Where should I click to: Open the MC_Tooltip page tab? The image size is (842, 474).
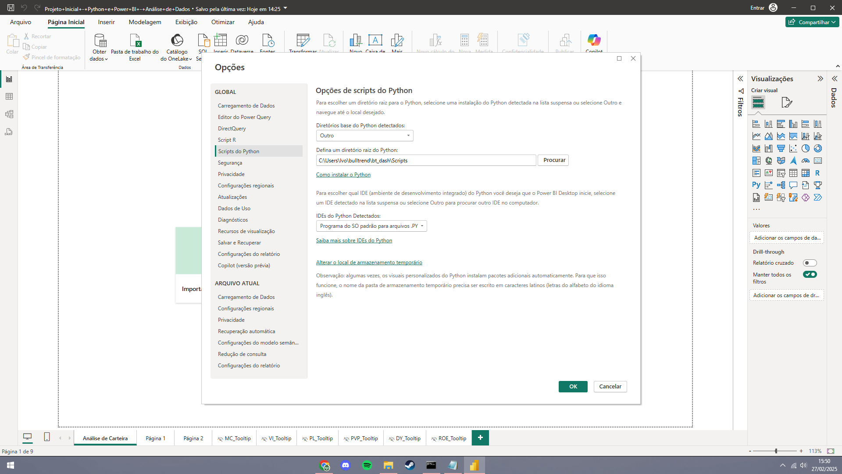pyautogui.click(x=234, y=438)
